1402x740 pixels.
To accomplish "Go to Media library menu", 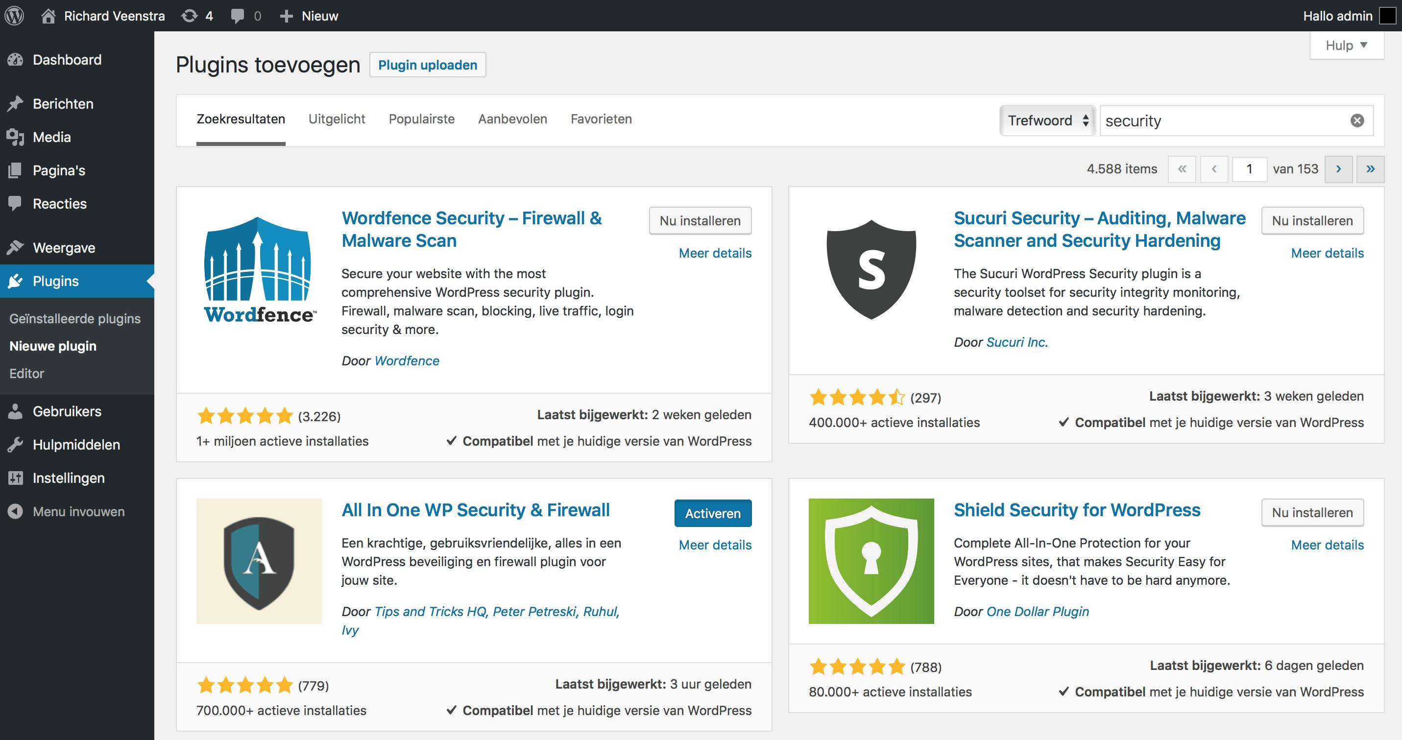I will click(x=51, y=137).
